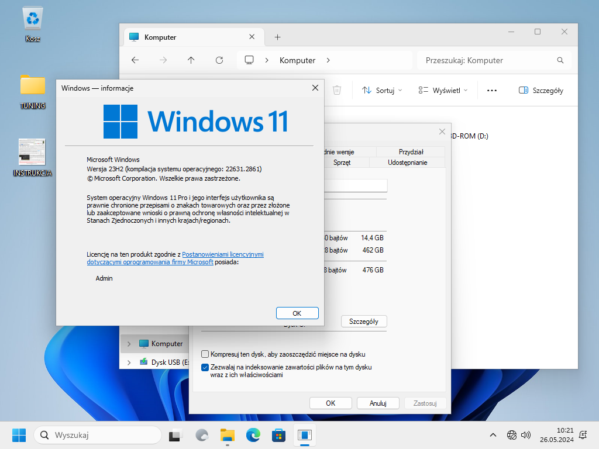Click the search magnifier in Explorer
599x449 pixels.
[560, 60]
